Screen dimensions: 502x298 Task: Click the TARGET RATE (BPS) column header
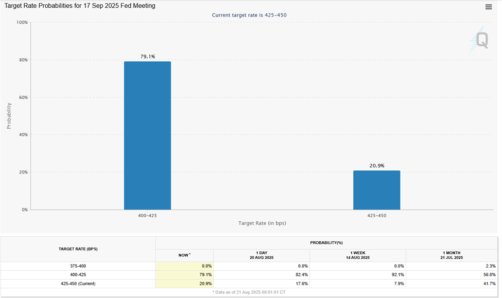(78, 249)
